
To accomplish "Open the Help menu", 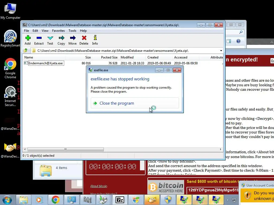I will coord(83,31).
